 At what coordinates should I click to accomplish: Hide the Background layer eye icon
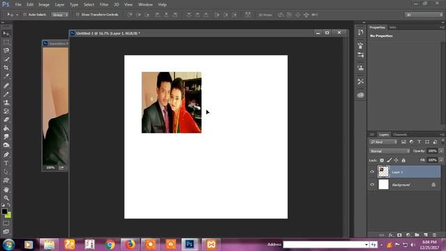click(372, 184)
